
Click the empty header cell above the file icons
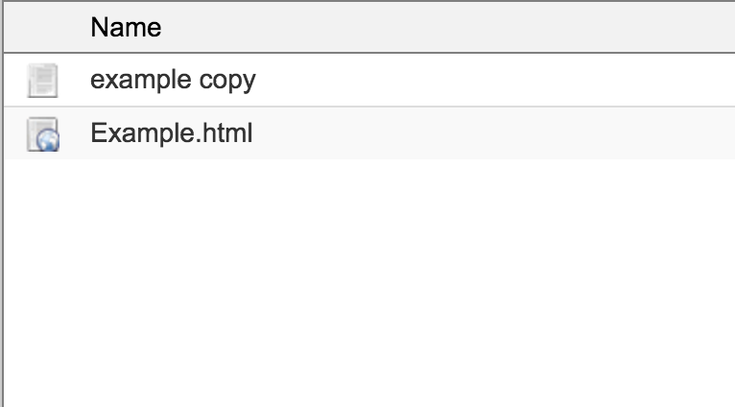[x=43, y=27]
